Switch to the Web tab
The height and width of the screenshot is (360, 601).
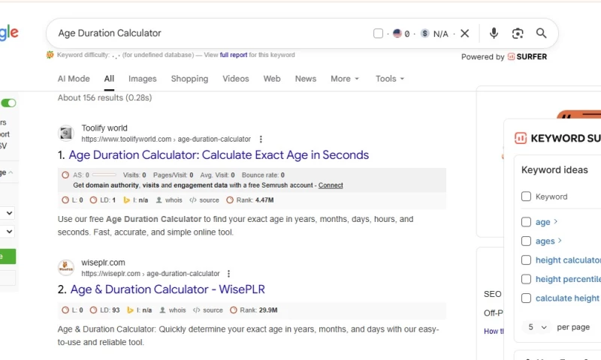point(272,79)
